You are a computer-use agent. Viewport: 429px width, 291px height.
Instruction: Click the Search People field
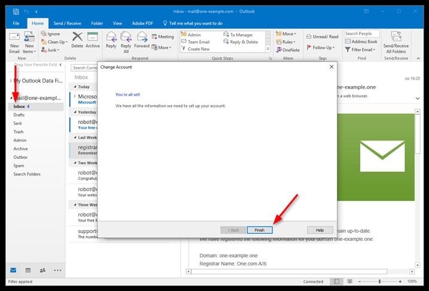click(362, 33)
